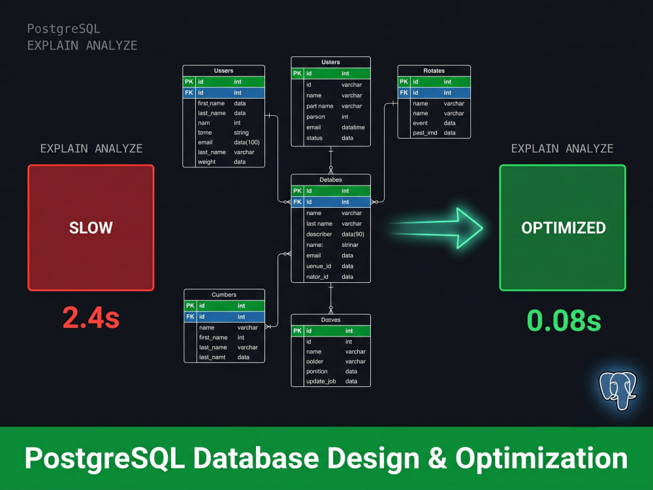
Task: Select the green 0.08s timing text
Action: (564, 320)
